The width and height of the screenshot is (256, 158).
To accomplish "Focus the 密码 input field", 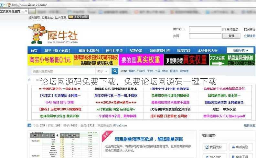I will coord(205,36).
